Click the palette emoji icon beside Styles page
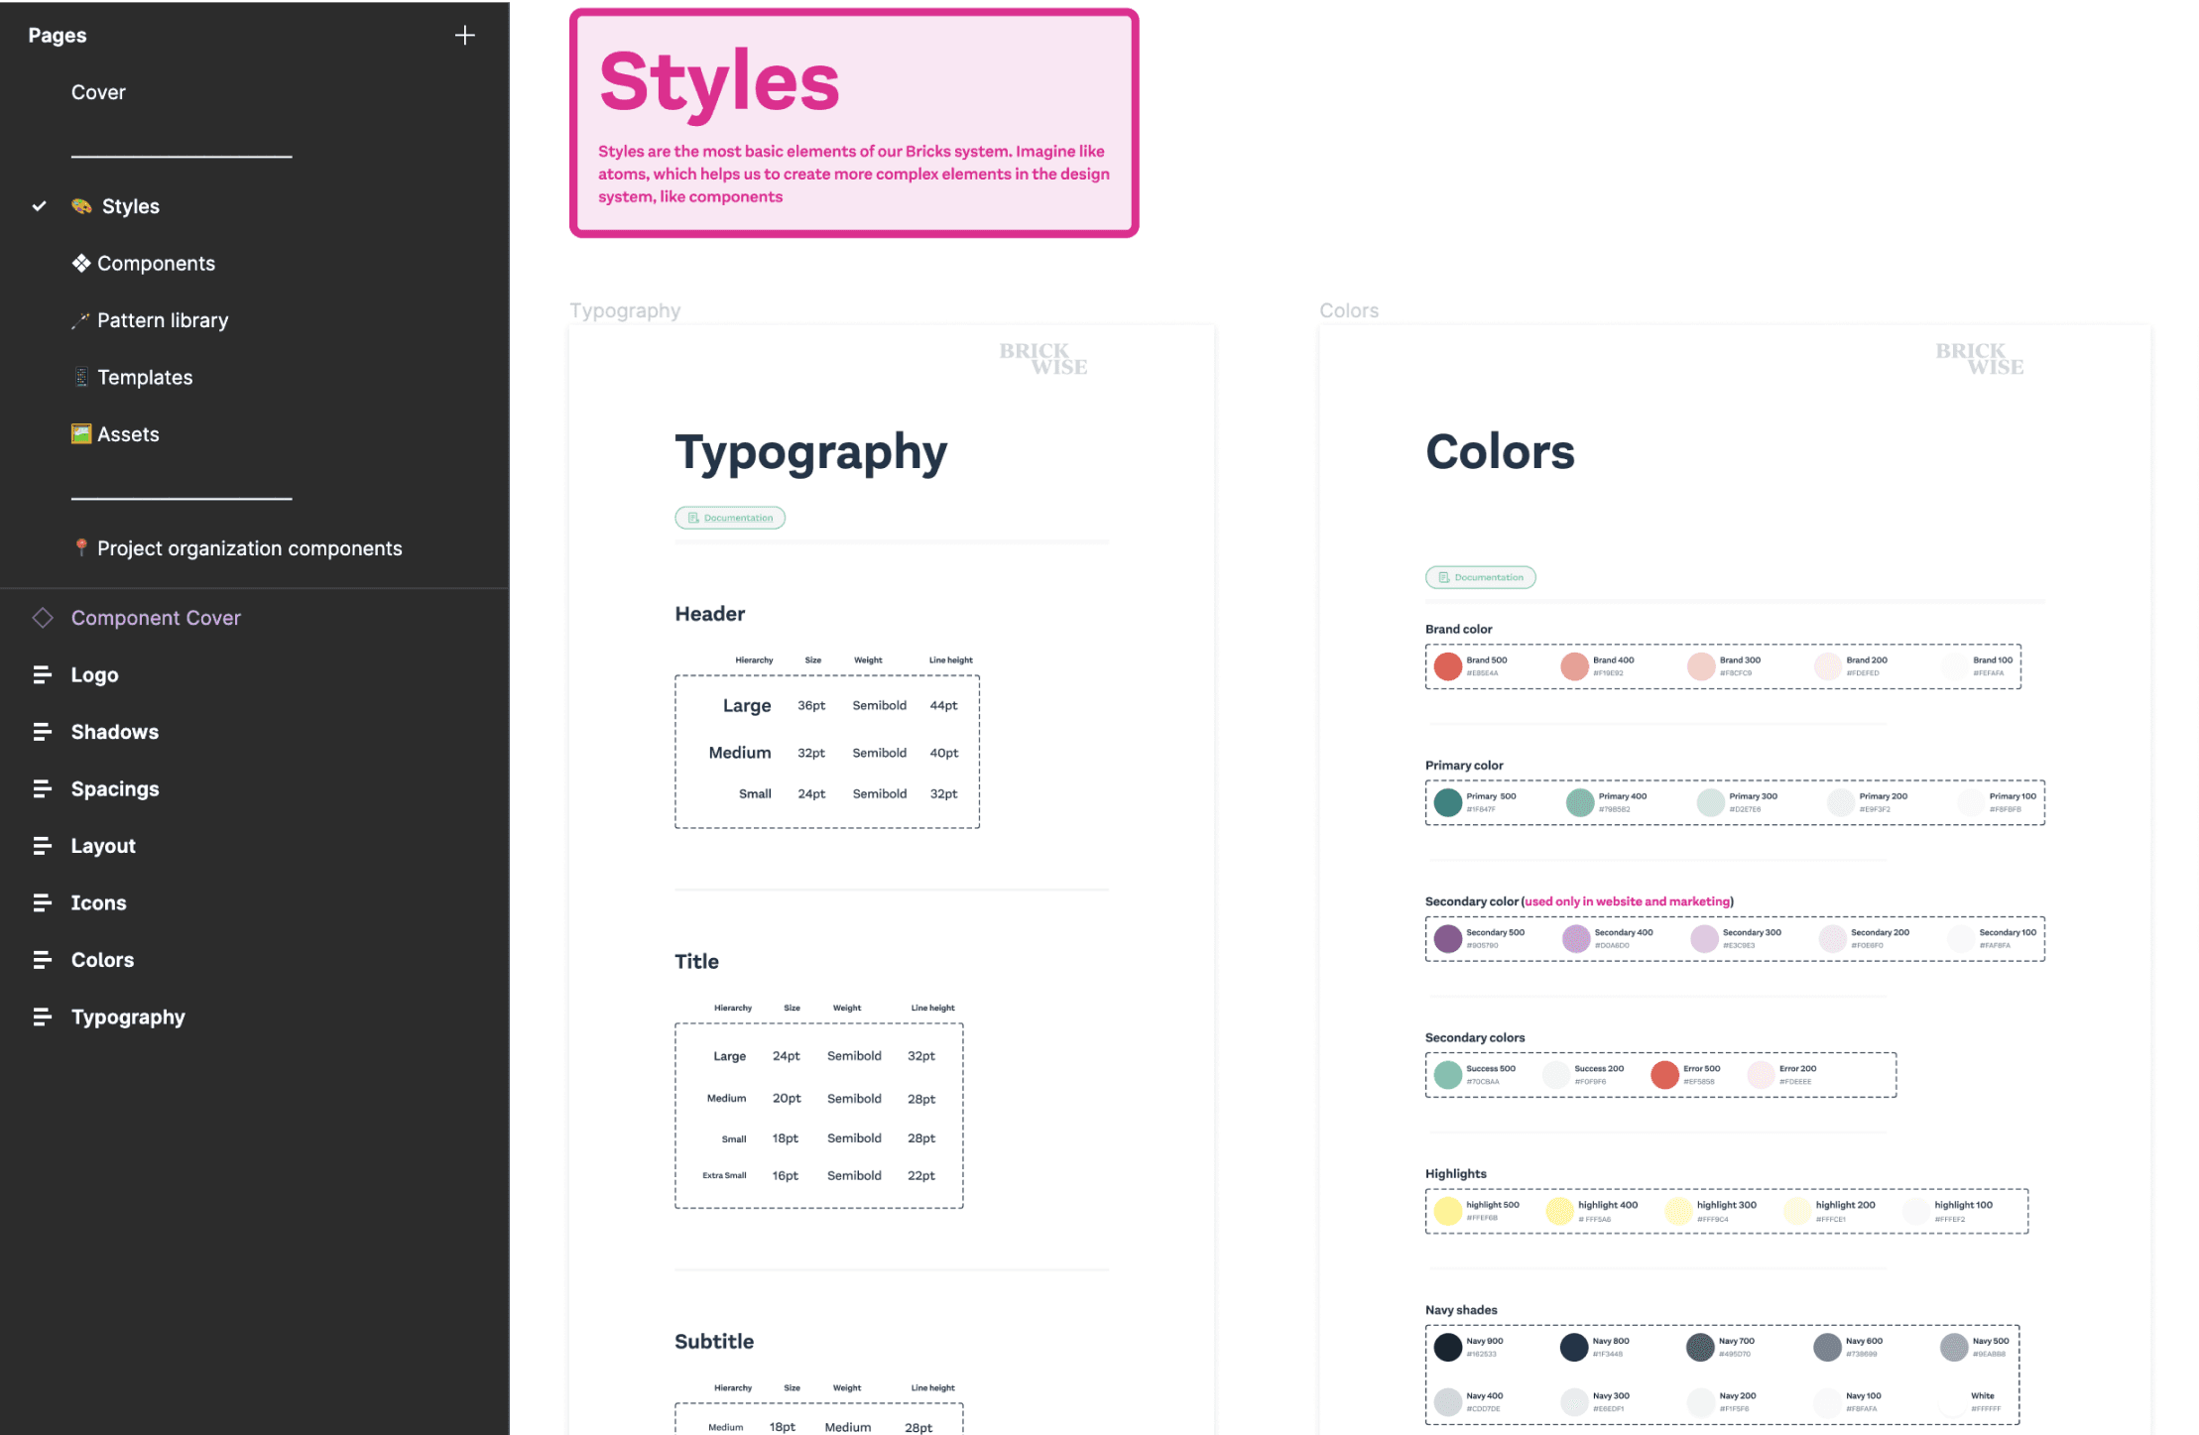 81,206
